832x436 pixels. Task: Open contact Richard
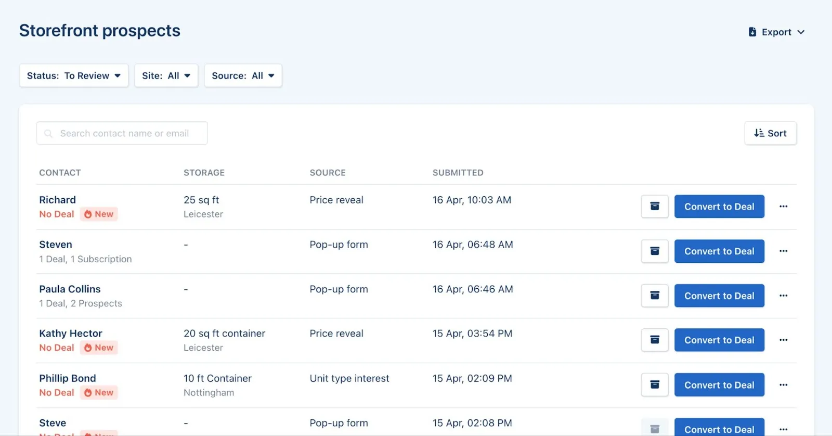tap(58, 200)
